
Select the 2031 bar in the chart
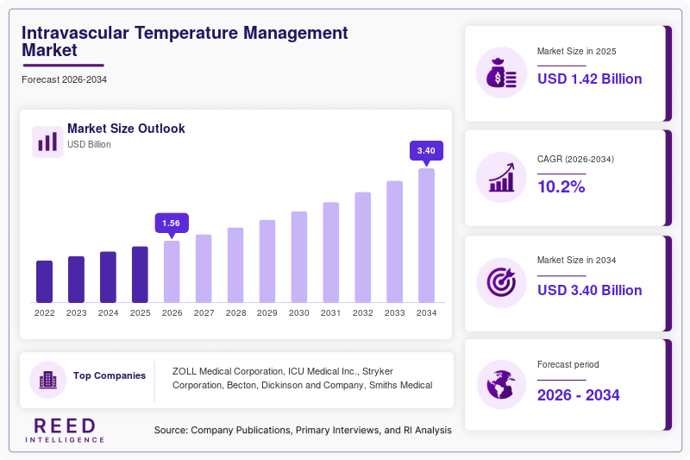point(331,253)
